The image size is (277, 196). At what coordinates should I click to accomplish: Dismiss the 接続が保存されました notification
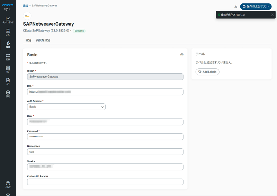272,15
